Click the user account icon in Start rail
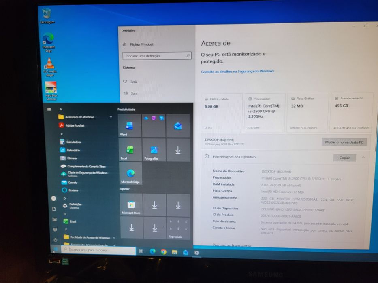The height and width of the screenshot is (283, 378). (x=53, y=198)
